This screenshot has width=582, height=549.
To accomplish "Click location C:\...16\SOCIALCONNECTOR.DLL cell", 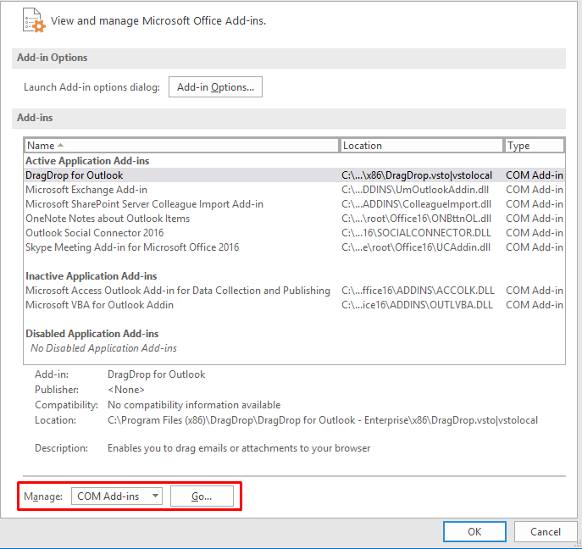I will (x=416, y=233).
